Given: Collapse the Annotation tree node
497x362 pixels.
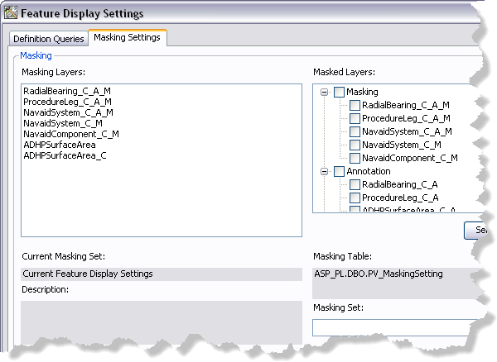Looking at the screenshot, I should click(x=324, y=171).
